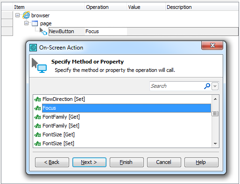Open Help for this dialog
This screenshot has height=184, width=240.
[x=201, y=162]
